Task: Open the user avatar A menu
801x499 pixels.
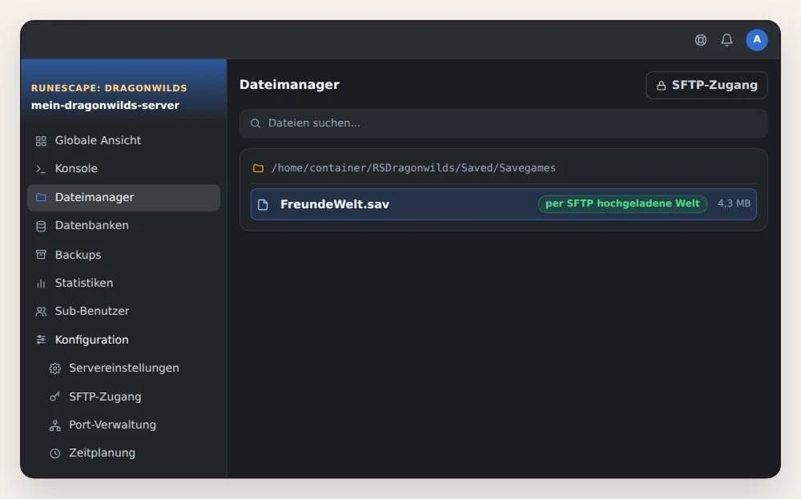Action: [757, 40]
